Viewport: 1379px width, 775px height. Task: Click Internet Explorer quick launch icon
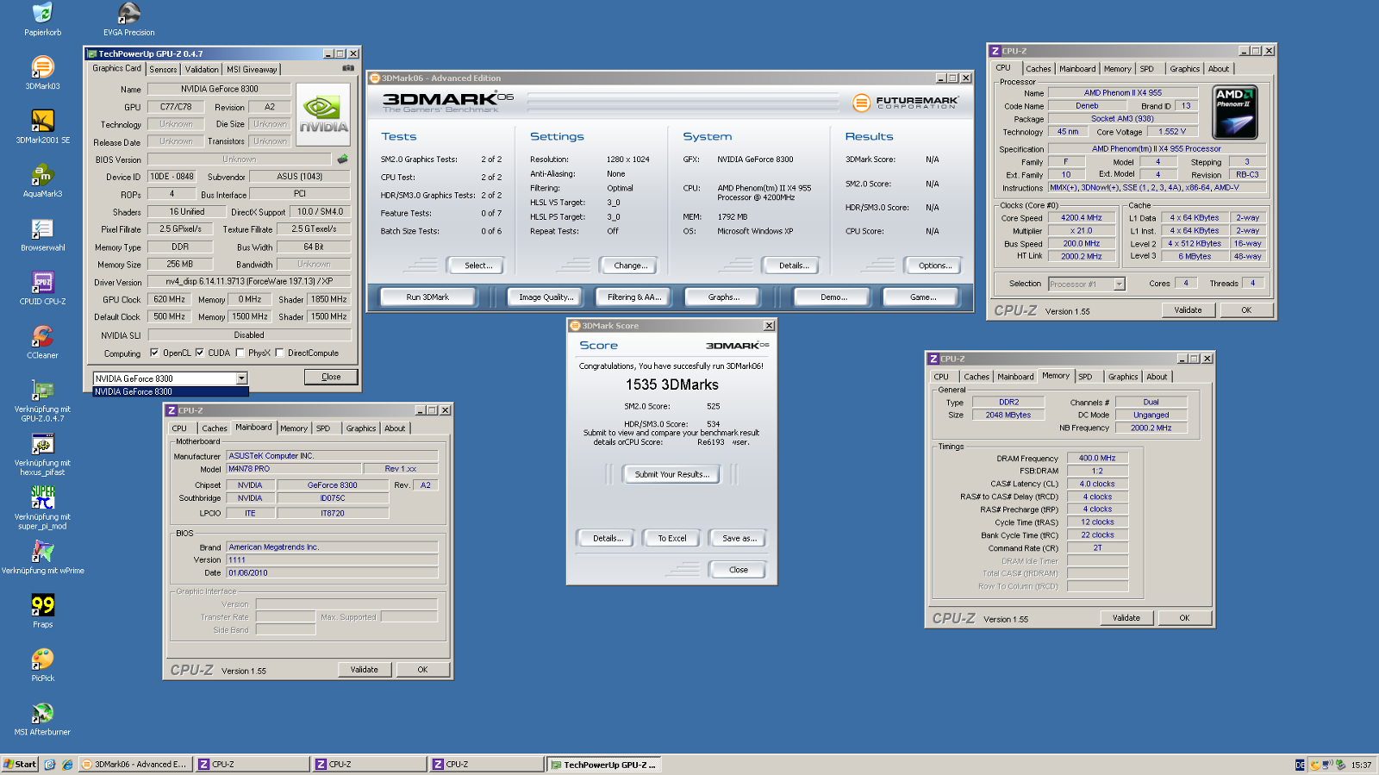(x=66, y=765)
